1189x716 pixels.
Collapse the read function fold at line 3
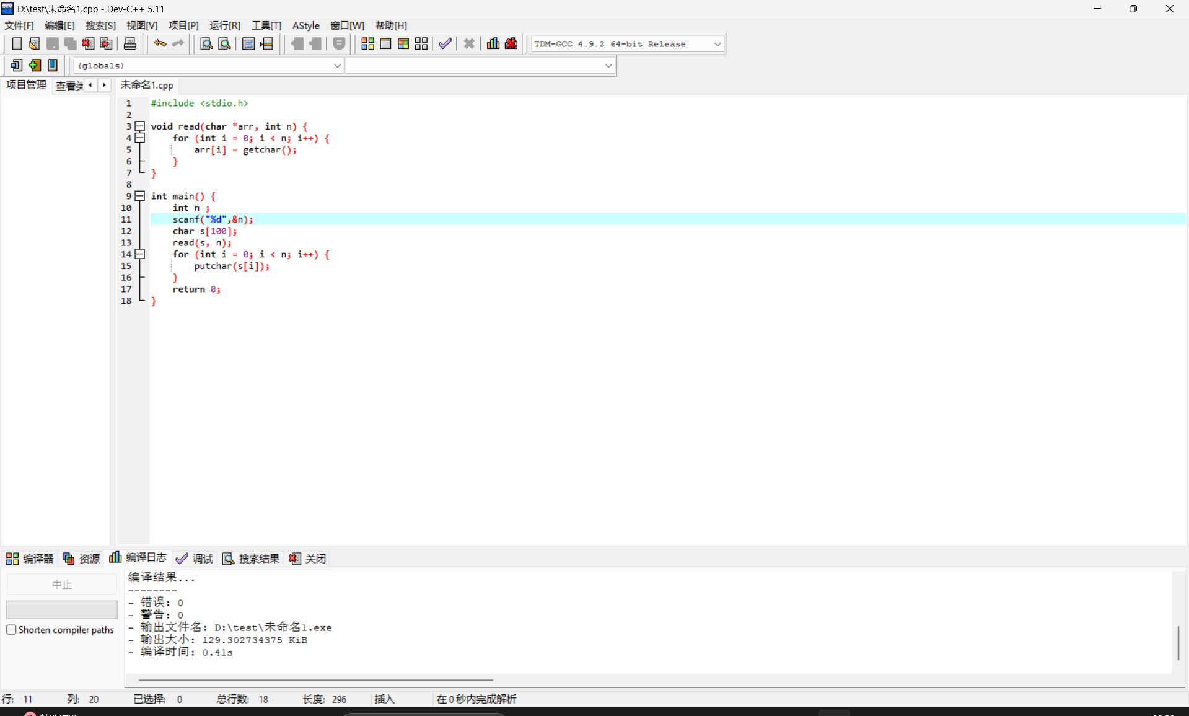(140, 126)
